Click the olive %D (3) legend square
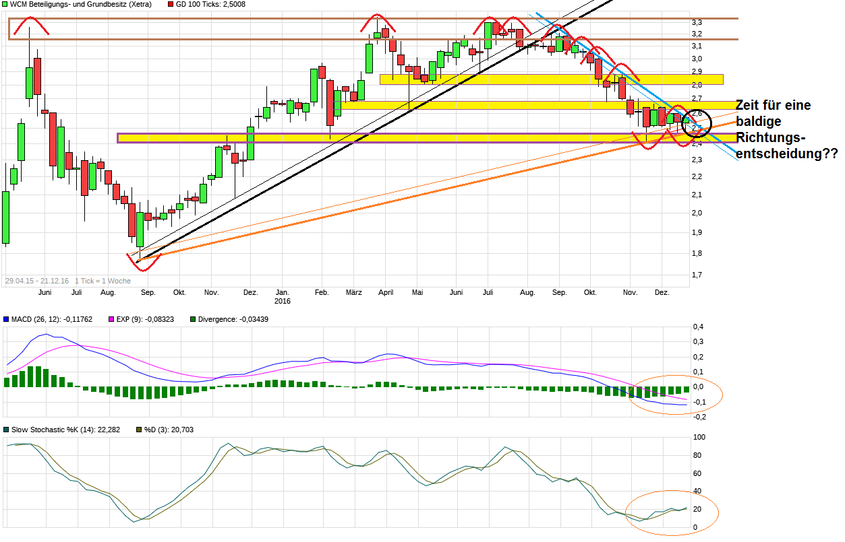Viewport: 845px width, 542px height. point(139,429)
